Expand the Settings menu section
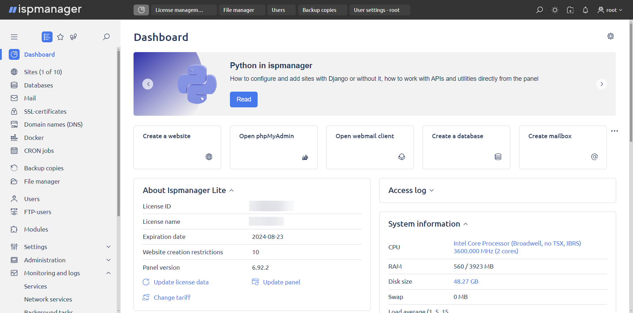The height and width of the screenshot is (313, 633). tap(108, 247)
